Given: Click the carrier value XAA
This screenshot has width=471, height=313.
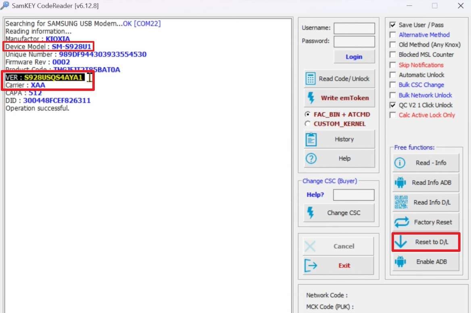Looking at the screenshot, I should [38, 85].
